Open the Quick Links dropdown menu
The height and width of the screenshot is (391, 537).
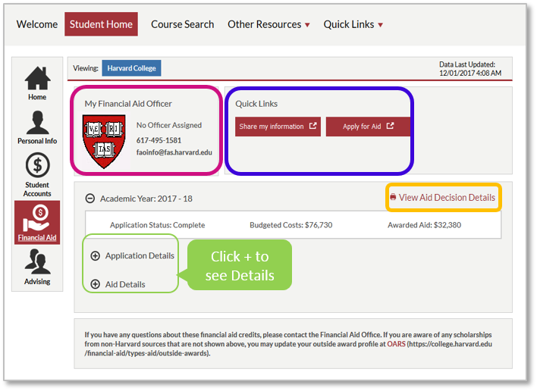[353, 24]
